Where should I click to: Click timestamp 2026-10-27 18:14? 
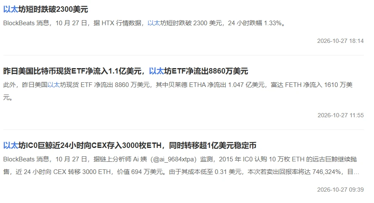340,41
